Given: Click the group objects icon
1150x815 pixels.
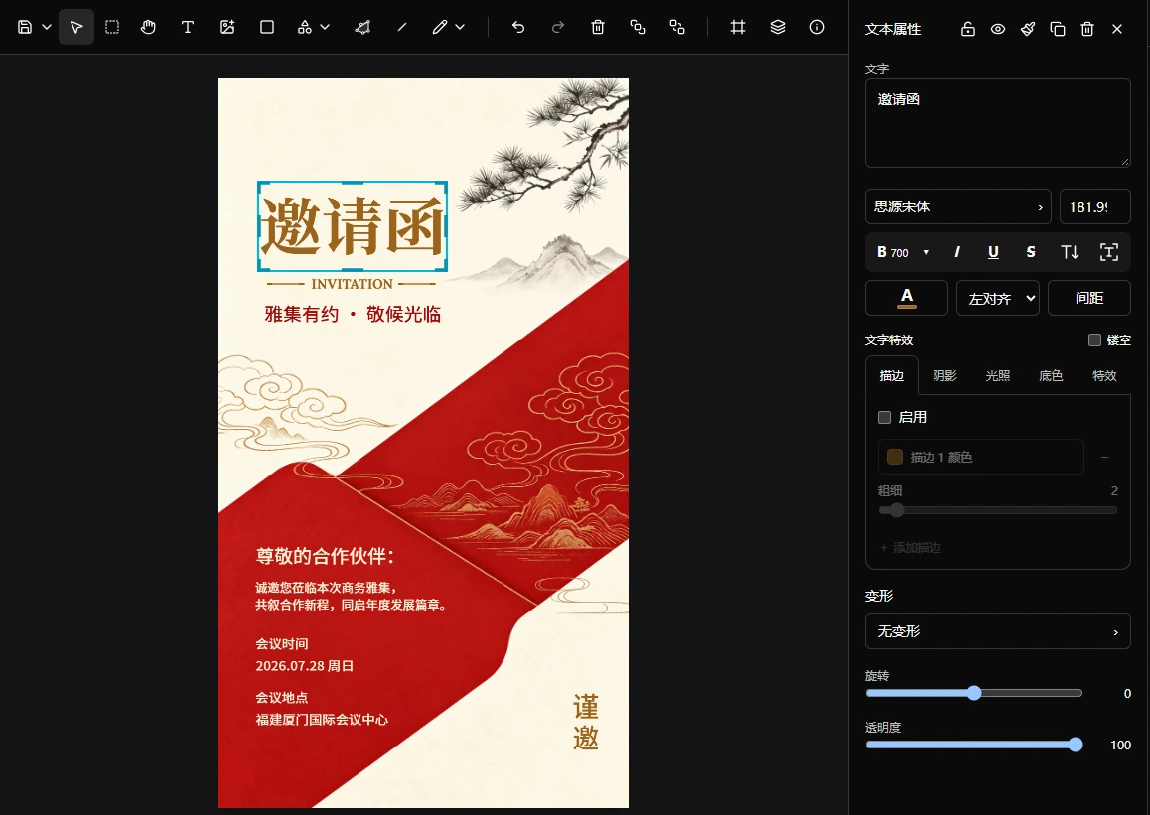Looking at the screenshot, I should [638, 27].
